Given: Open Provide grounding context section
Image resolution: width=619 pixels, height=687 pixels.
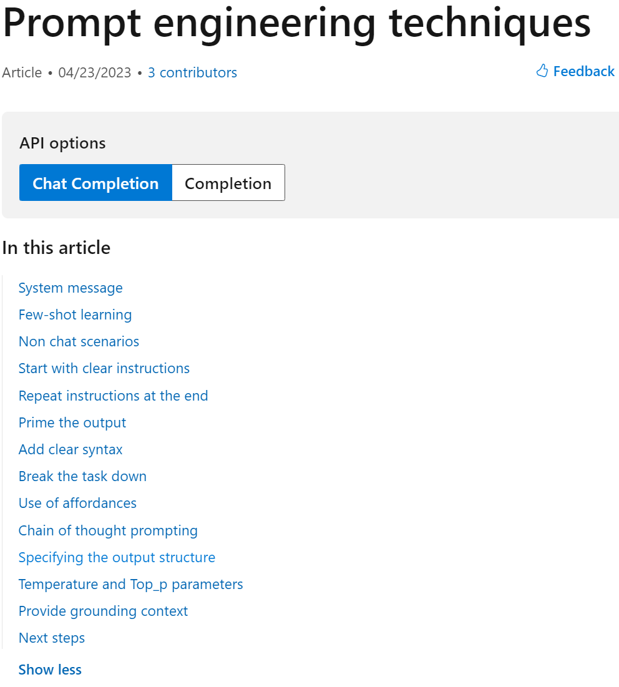Looking at the screenshot, I should [x=103, y=611].
